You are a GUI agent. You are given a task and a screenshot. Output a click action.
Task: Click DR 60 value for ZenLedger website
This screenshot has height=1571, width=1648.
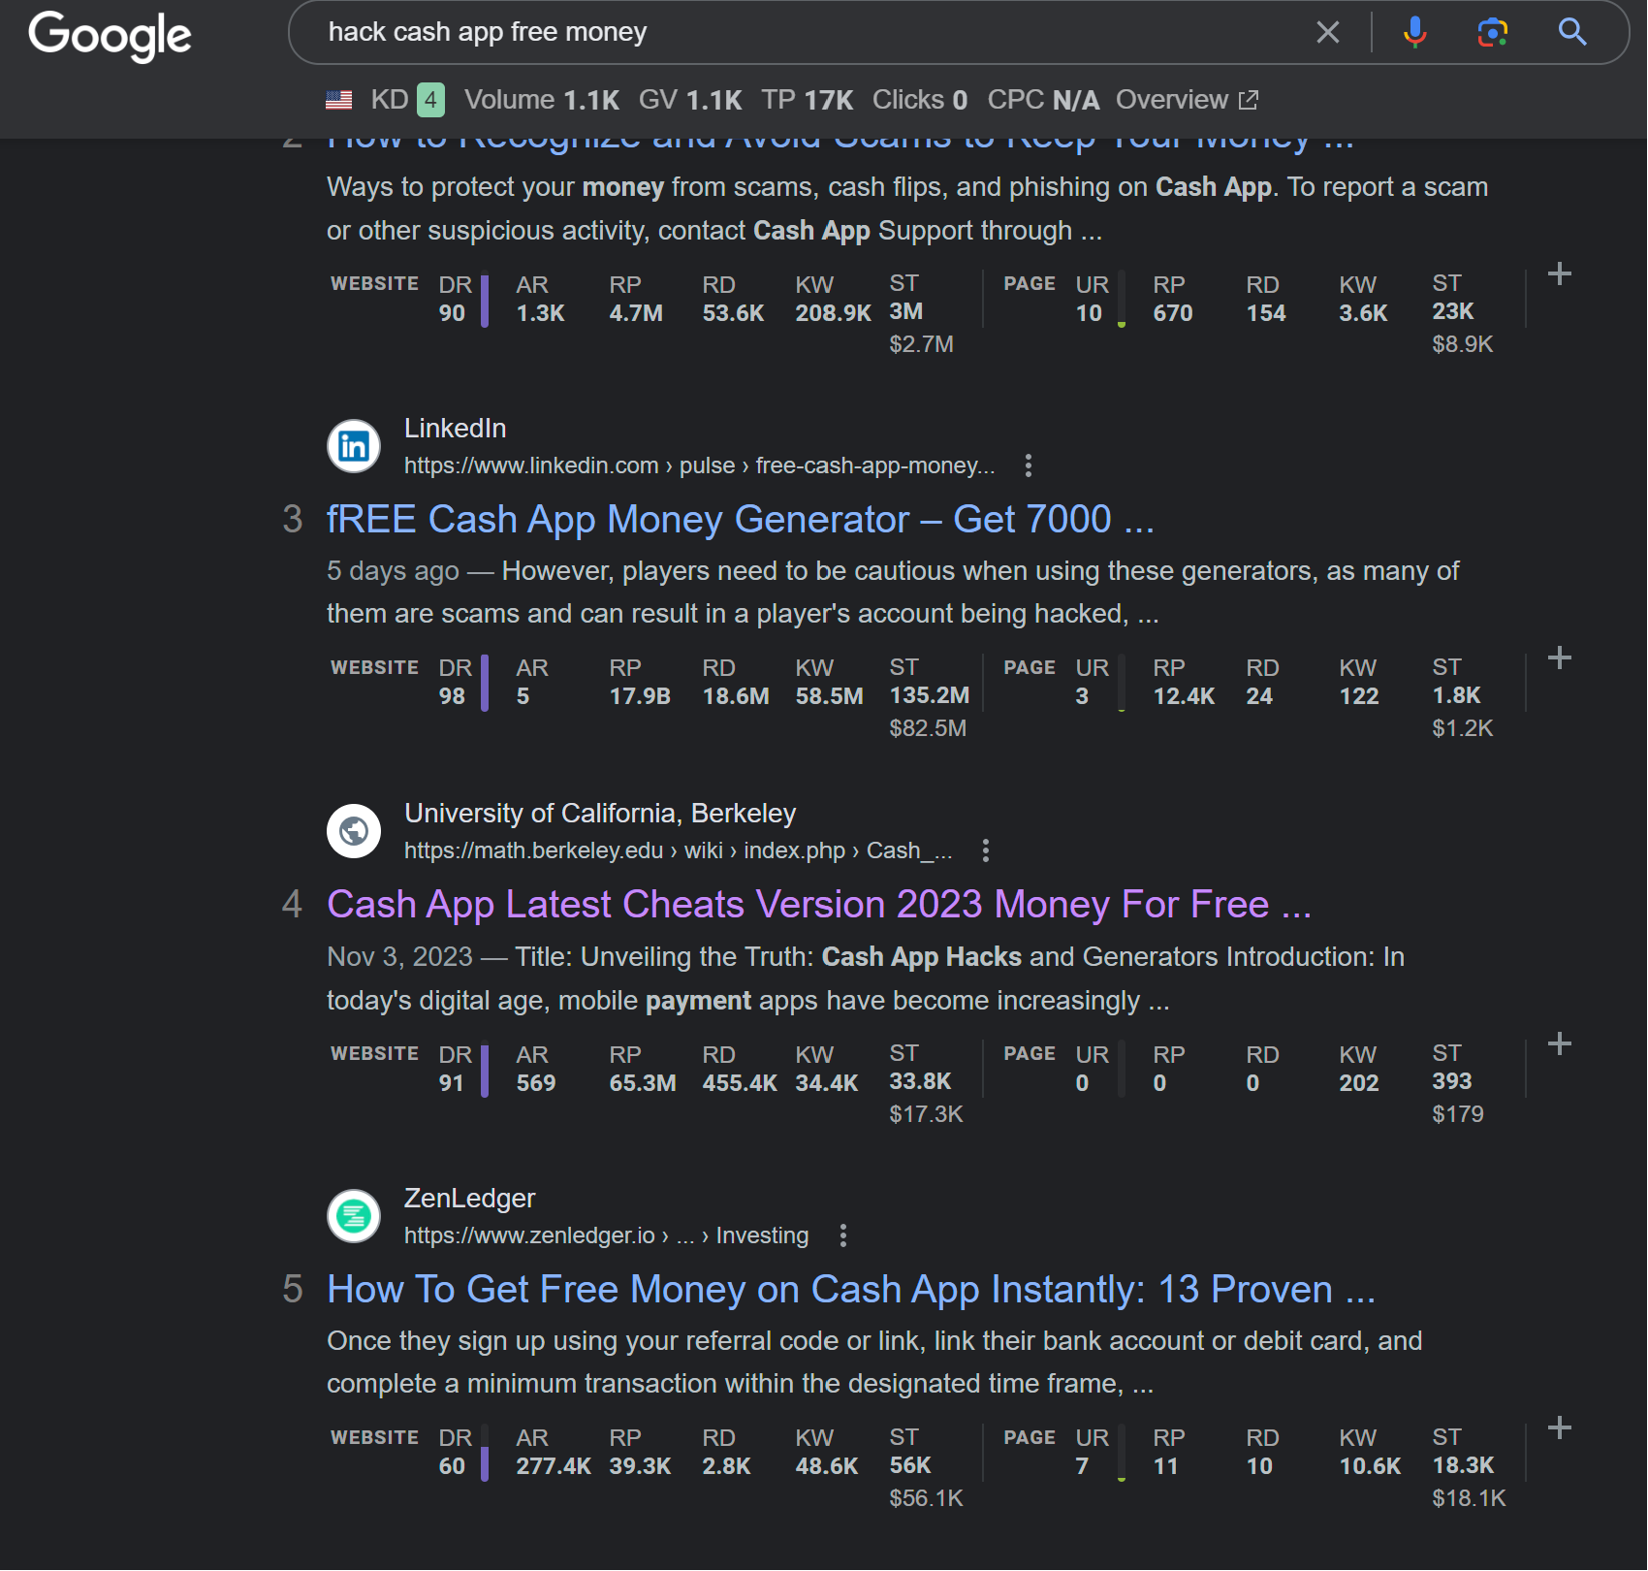[x=452, y=1466]
